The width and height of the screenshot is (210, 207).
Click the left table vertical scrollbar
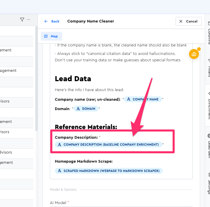point(36,79)
